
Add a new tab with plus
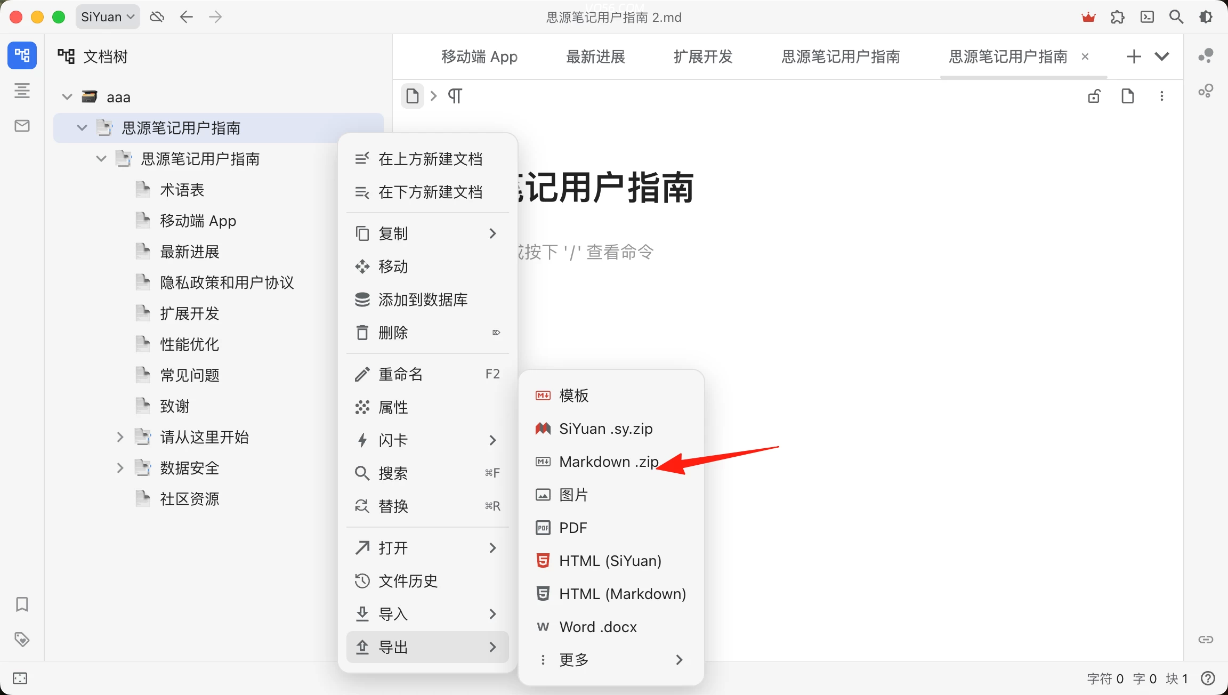pos(1134,56)
